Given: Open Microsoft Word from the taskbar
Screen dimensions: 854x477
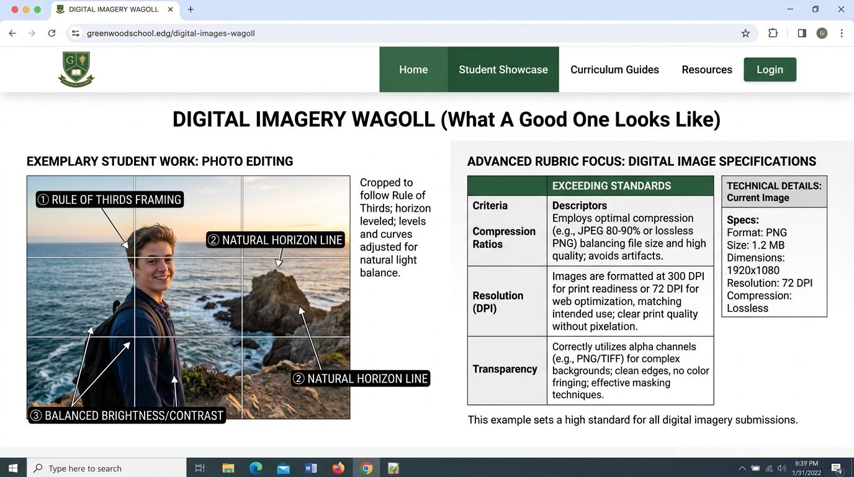Looking at the screenshot, I should (311, 468).
